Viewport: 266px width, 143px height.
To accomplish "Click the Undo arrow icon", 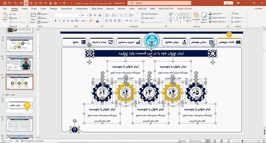I will click(x=10, y=3).
